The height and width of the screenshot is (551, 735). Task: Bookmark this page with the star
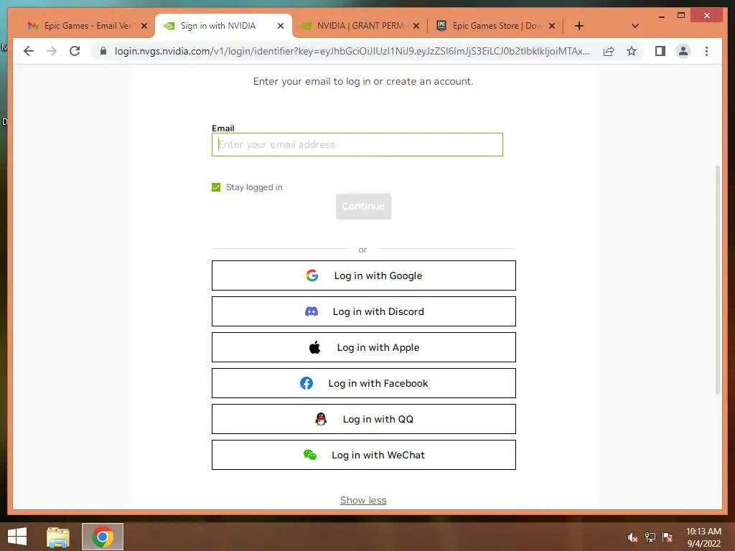click(x=632, y=51)
